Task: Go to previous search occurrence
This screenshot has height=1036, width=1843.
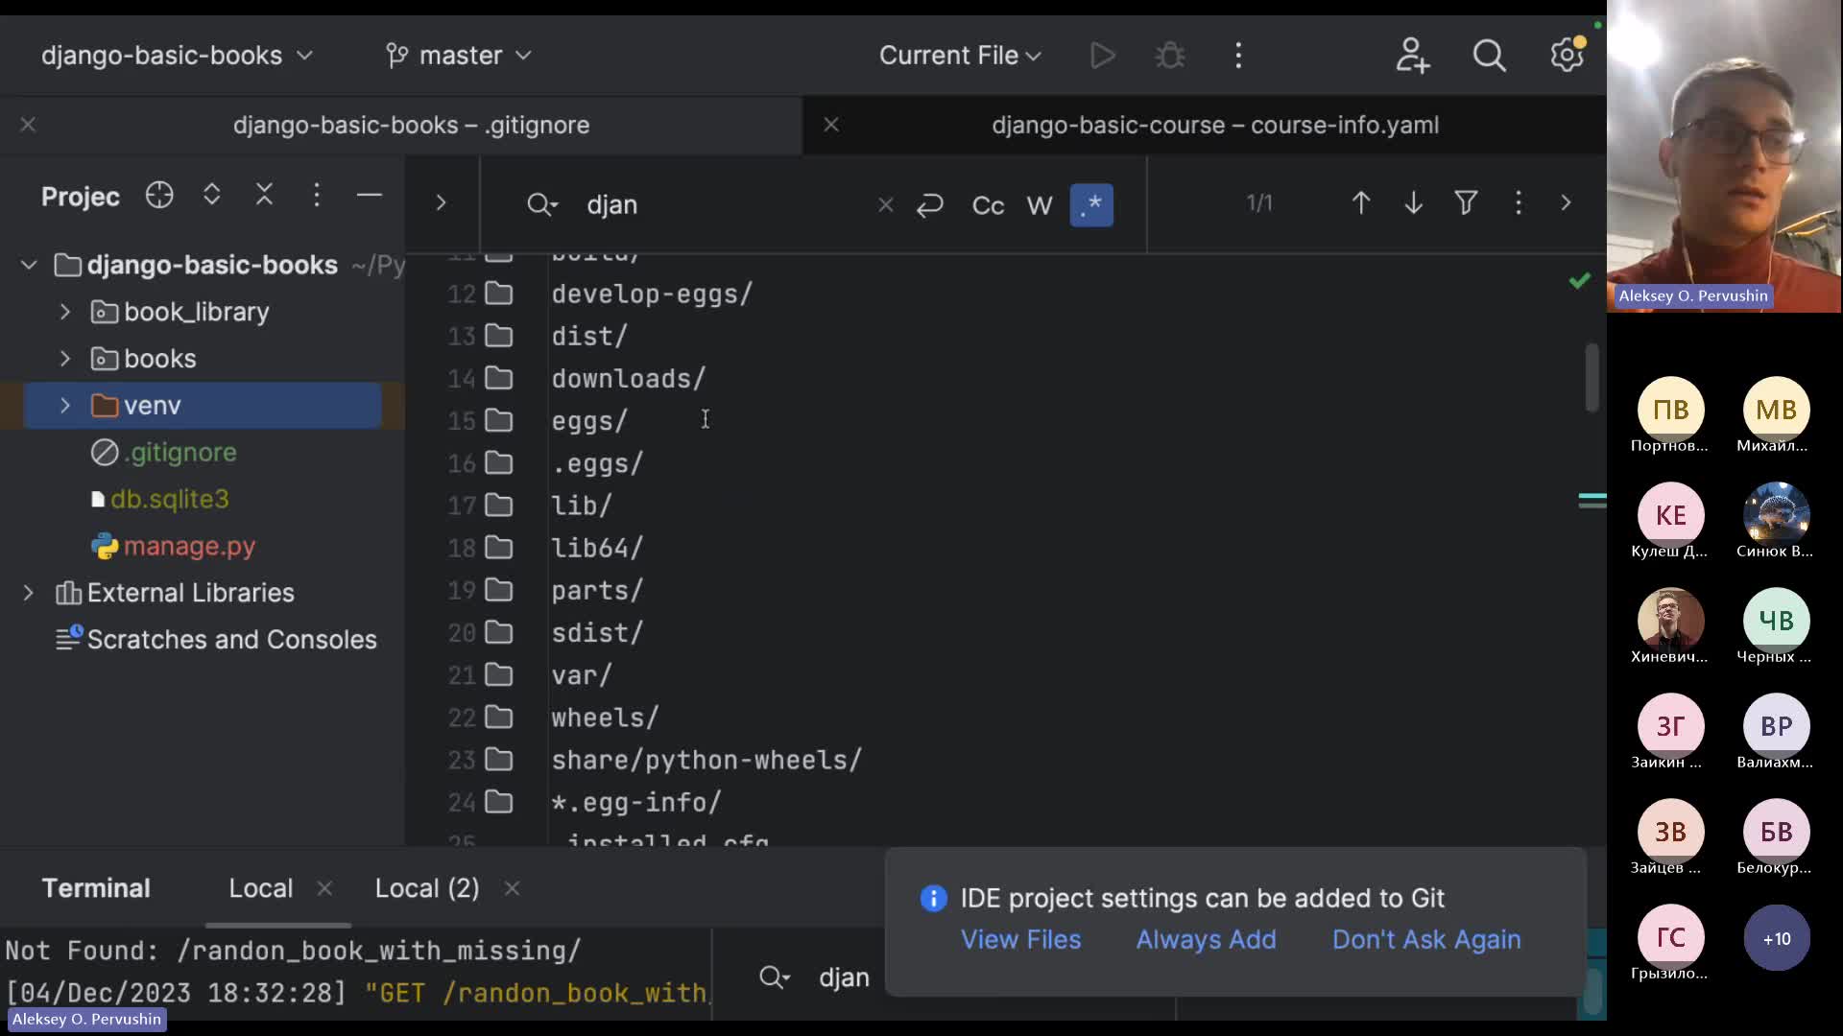Action: click(x=1361, y=203)
